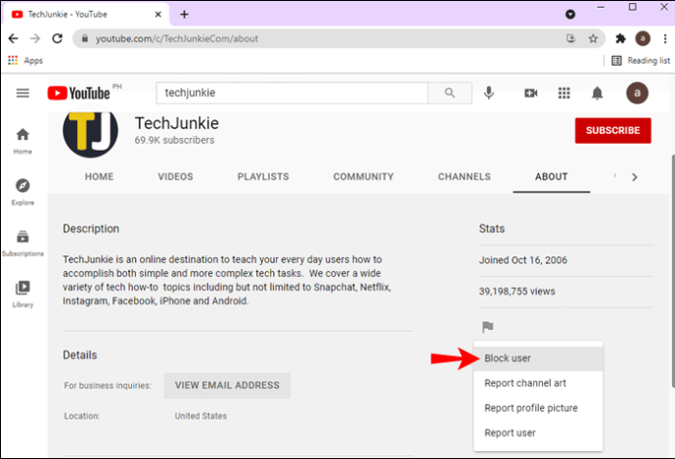Open Explore in the sidebar

[x=22, y=192]
